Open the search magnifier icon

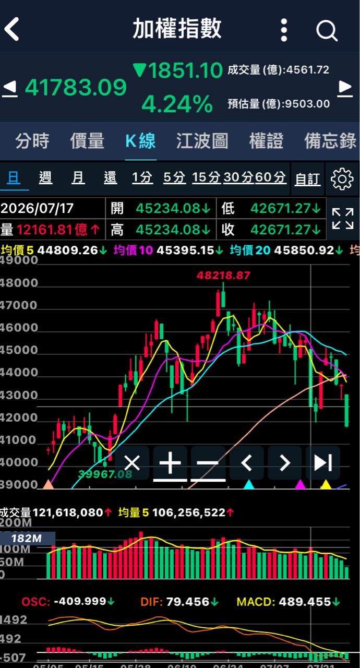click(327, 31)
